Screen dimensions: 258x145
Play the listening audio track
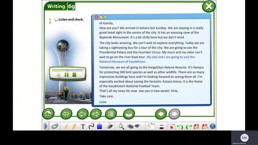(x=59, y=75)
